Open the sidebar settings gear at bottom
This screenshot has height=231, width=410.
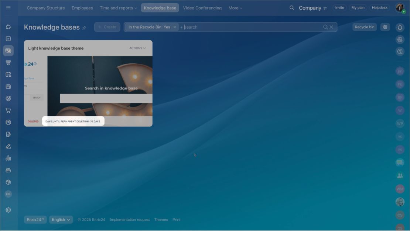(8, 210)
